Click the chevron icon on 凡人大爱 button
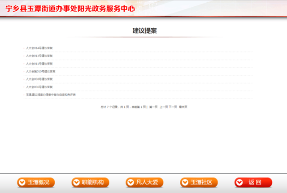 (131, 182)
